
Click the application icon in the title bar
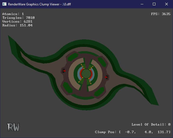4,4
